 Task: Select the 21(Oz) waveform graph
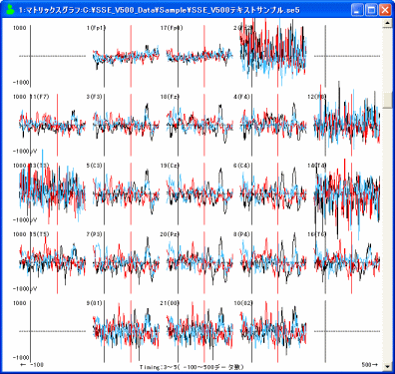(199, 331)
